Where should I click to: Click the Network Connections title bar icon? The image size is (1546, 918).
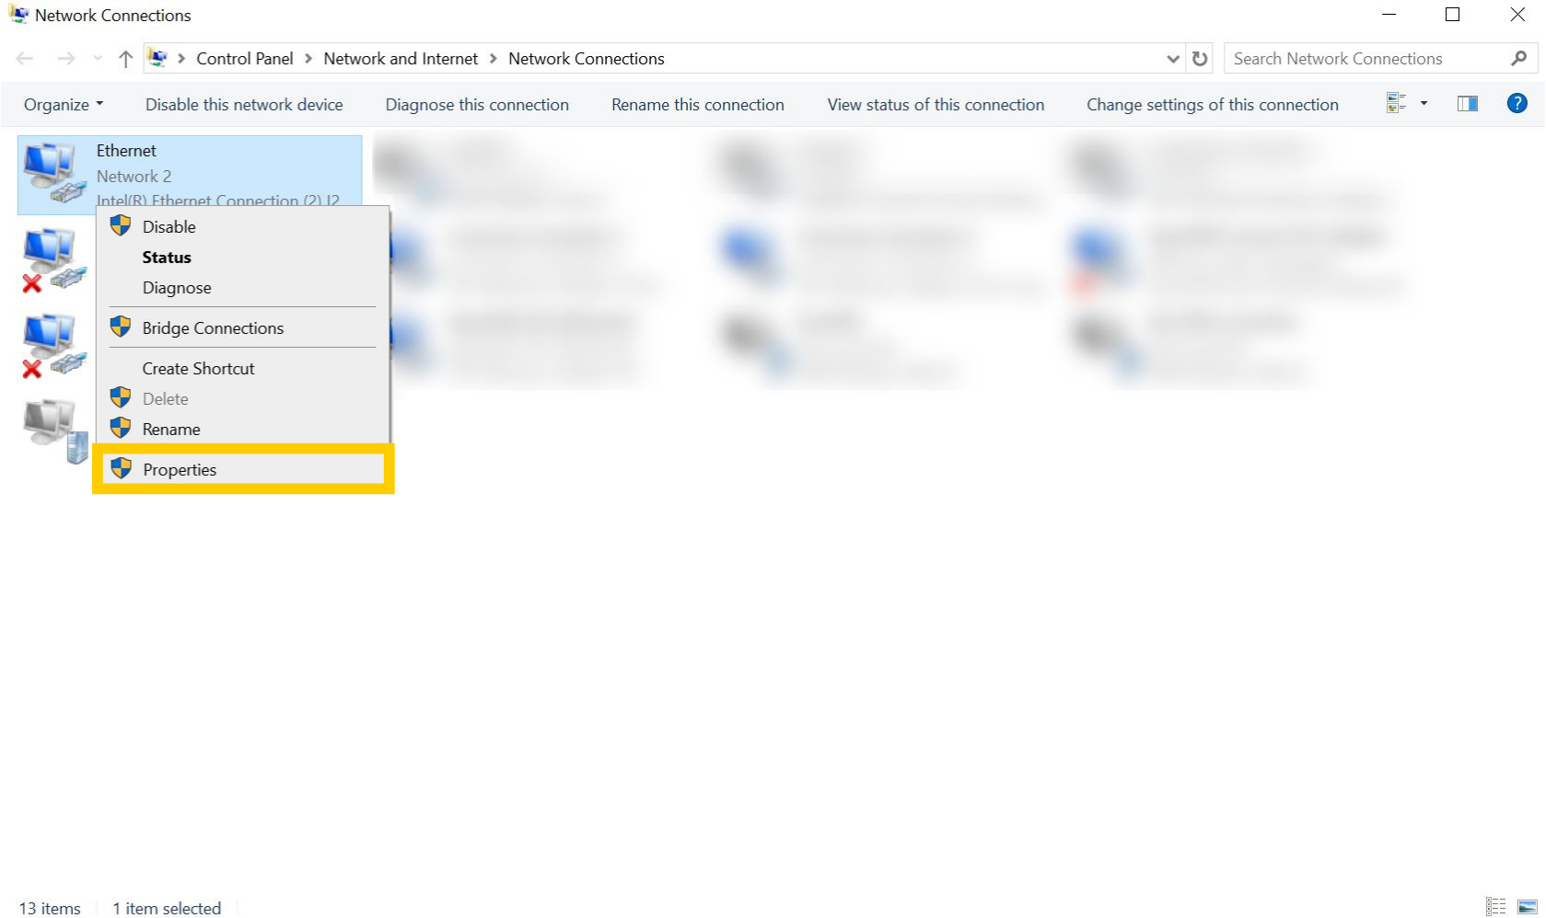18,15
